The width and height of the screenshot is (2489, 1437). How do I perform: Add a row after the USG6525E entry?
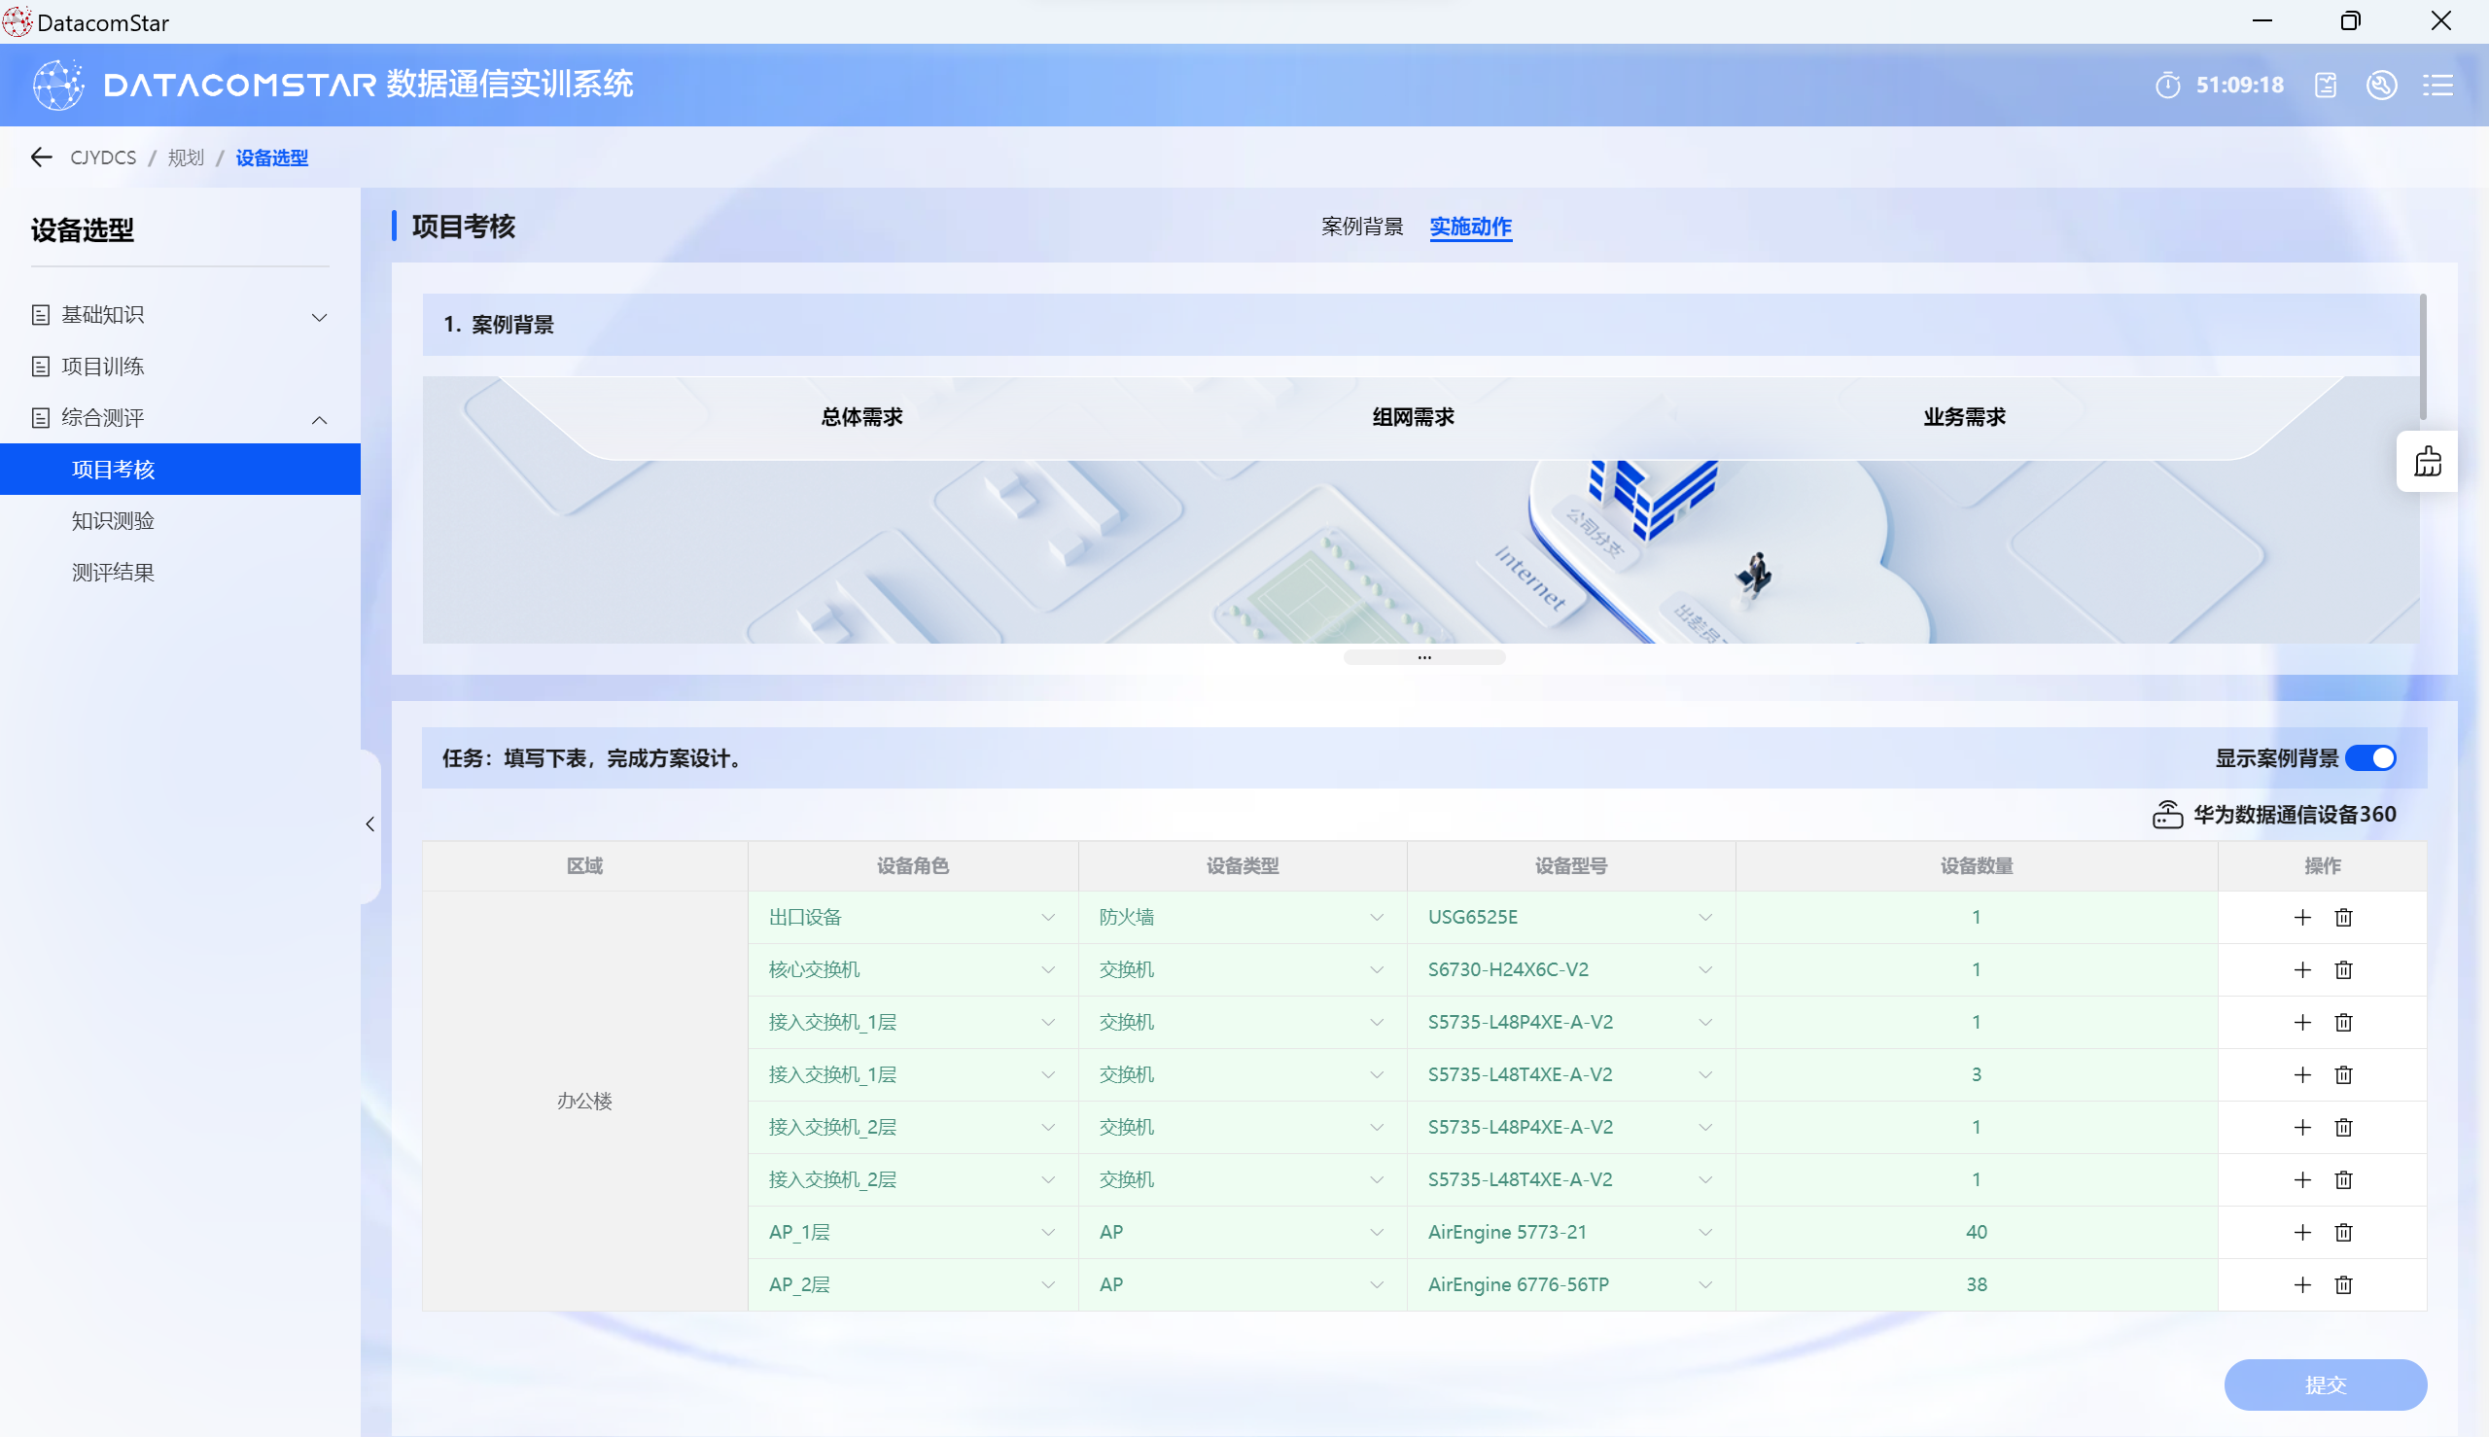pyautogui.click(x=2301, y=917)
